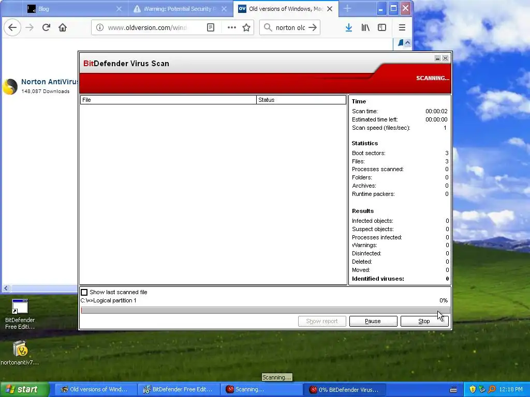Show site information icon in address bar
Image resolution: width=530 pixels, height=397 pixels.
pos(100,28)
